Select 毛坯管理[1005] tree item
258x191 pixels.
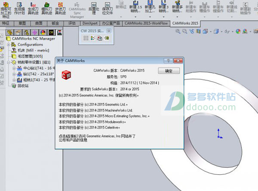27,56
